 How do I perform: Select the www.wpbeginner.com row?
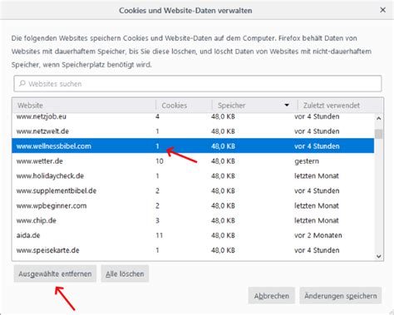193,205
